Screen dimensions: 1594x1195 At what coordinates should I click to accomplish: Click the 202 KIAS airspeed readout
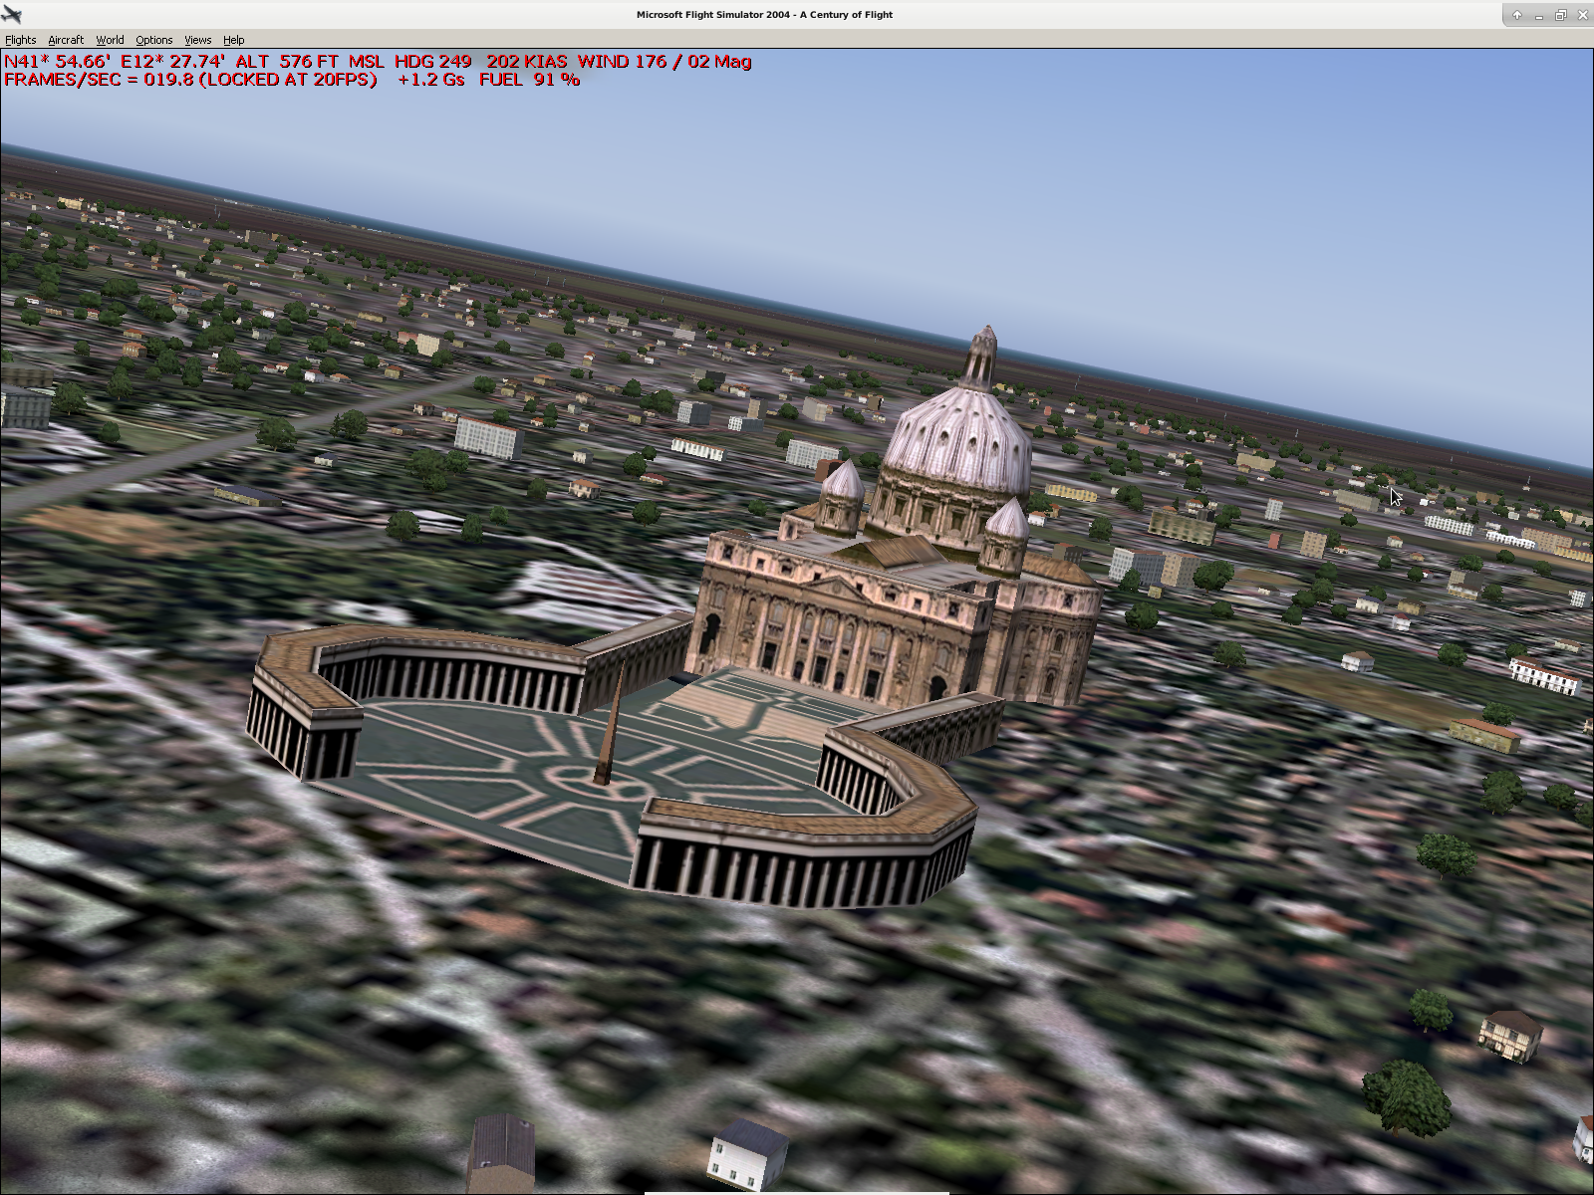526,62
